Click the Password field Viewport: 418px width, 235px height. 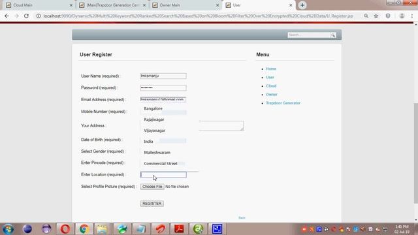(x=163, y=87)
